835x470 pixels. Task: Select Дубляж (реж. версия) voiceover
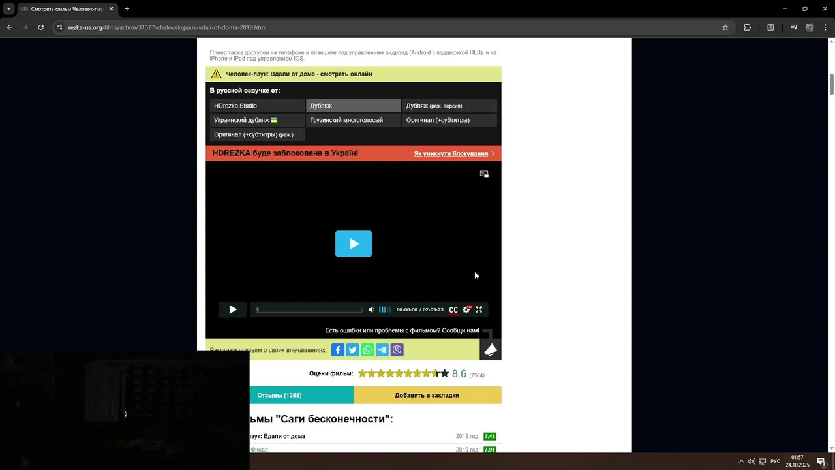click(449, 106)
